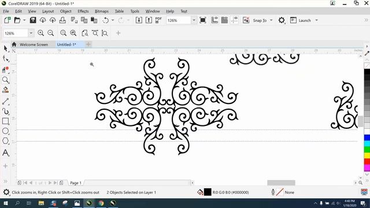This screenshot has height=208, width=370.
Task: Open the File menu
Action: pyautogui.click(x=6, y=11)
